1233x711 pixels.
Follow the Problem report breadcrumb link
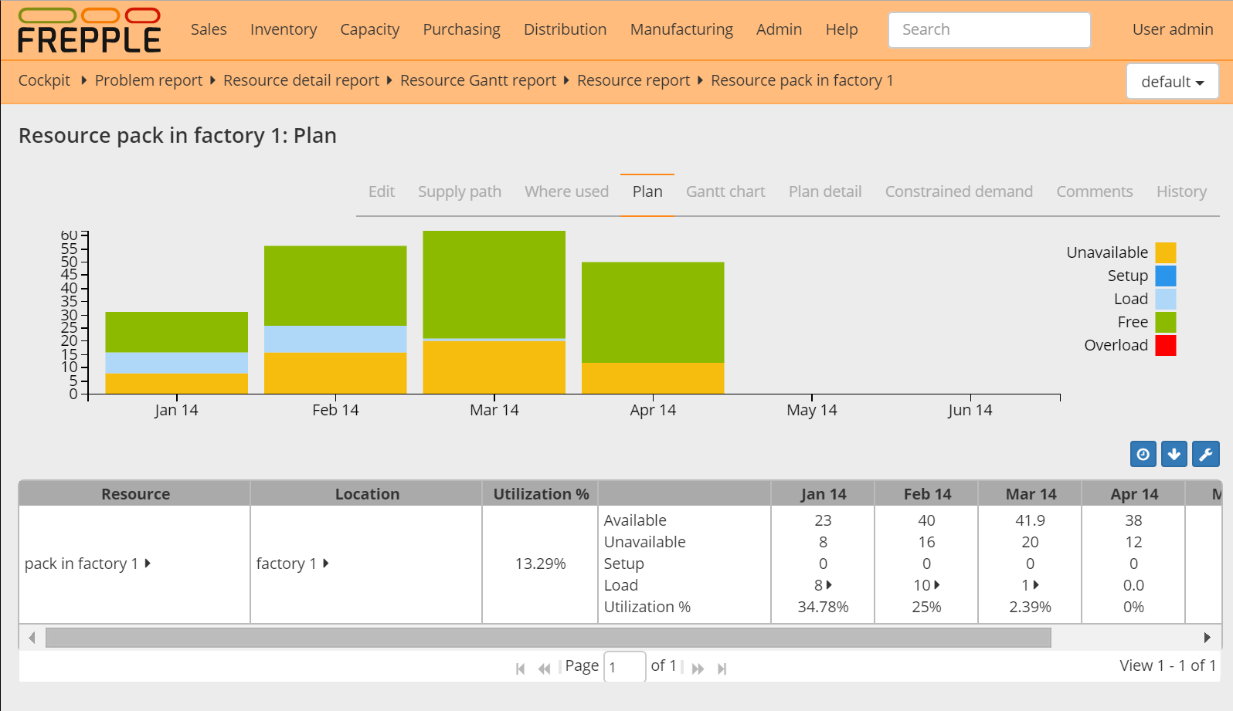[x=148, y=80]
